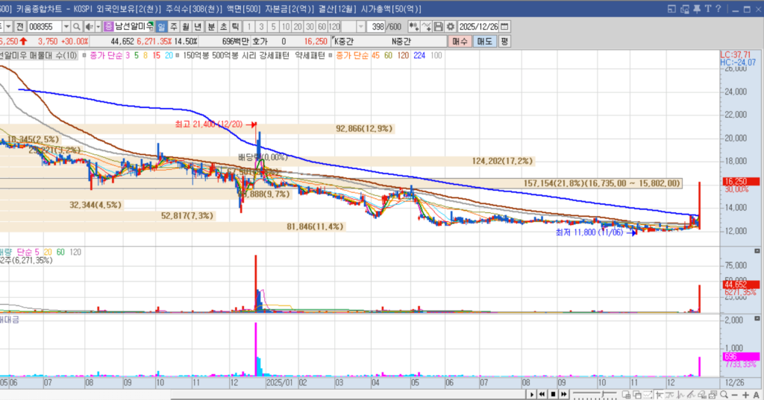The image size is (764, 400).
Task: Open the calendar date picker icon
Action: pyautogui.click(x=505, y=26)
